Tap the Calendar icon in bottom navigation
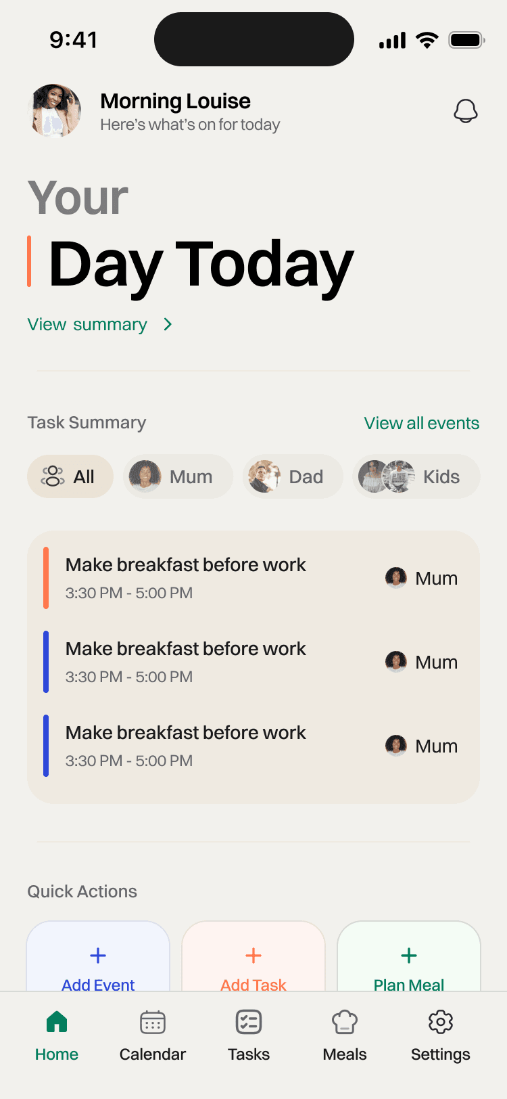 tap(152, 1021)
